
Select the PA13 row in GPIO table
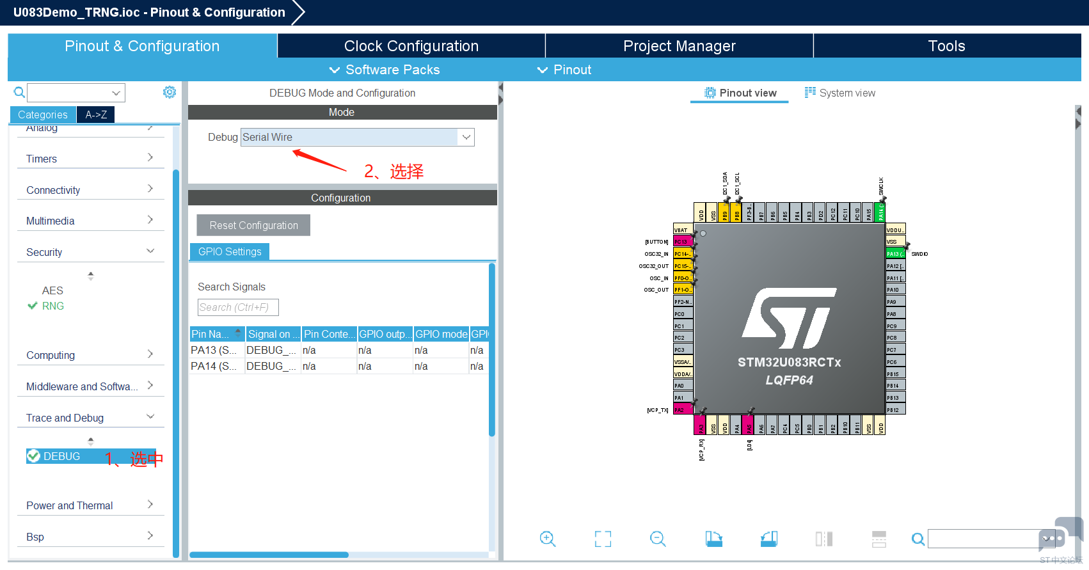[339, 350]
